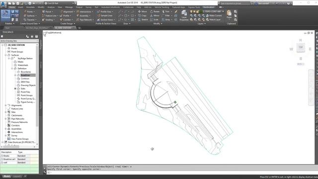Select the Scale tool
The width and height of the screenshot is (318, 179).
154,20
